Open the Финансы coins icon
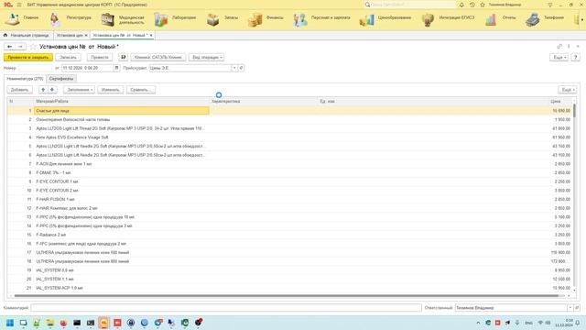 tap(255, 19)
